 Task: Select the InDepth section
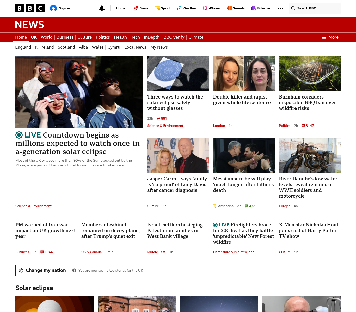coord(152,37)
